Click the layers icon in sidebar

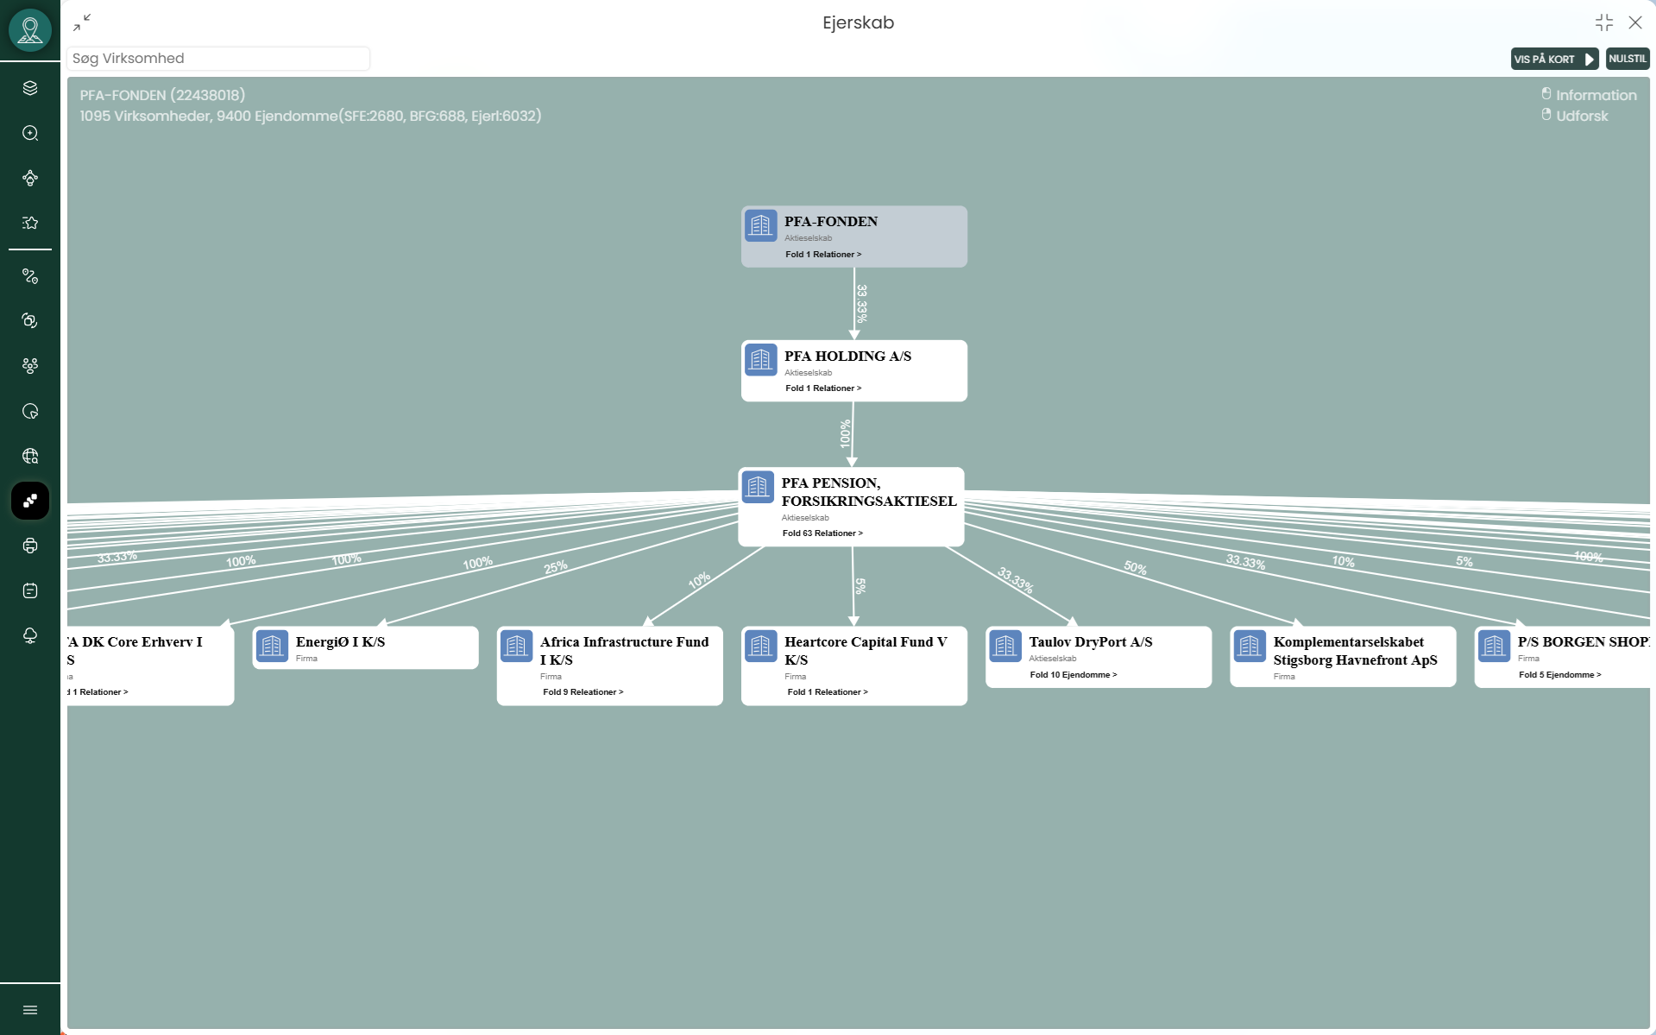30,88
